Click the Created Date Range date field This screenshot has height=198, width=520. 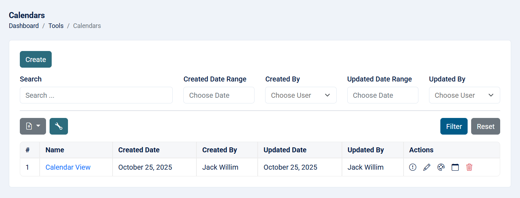point(219,95)
